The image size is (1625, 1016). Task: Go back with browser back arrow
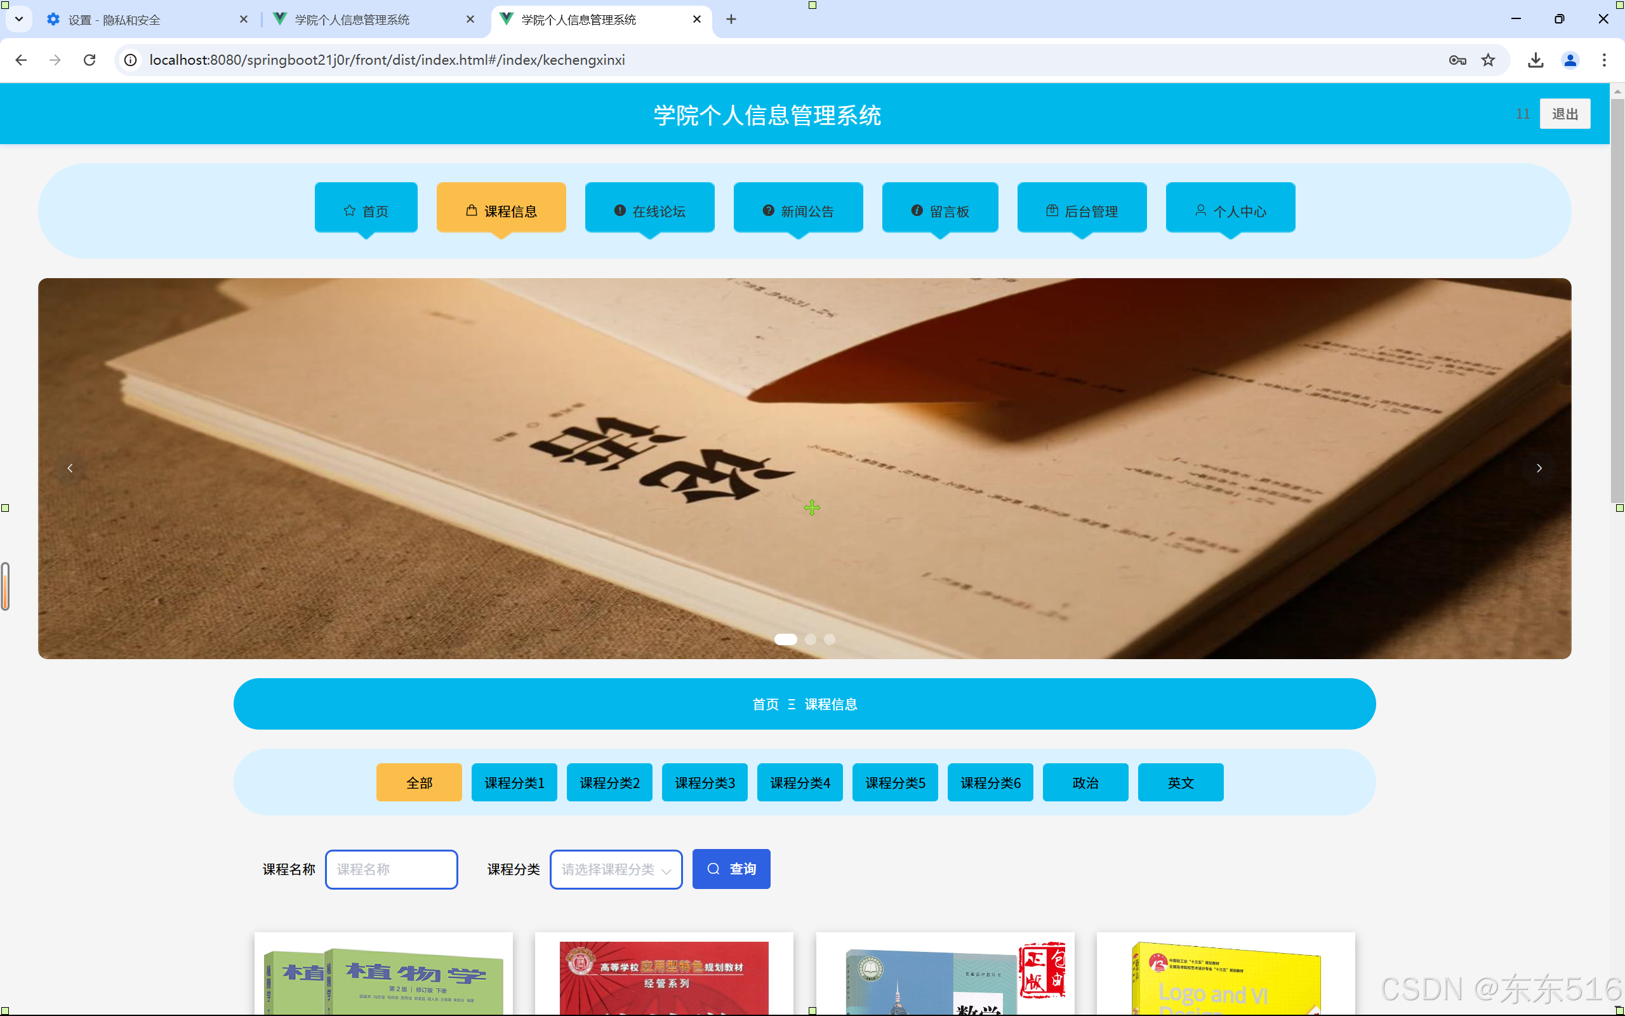tap(21, 60)
